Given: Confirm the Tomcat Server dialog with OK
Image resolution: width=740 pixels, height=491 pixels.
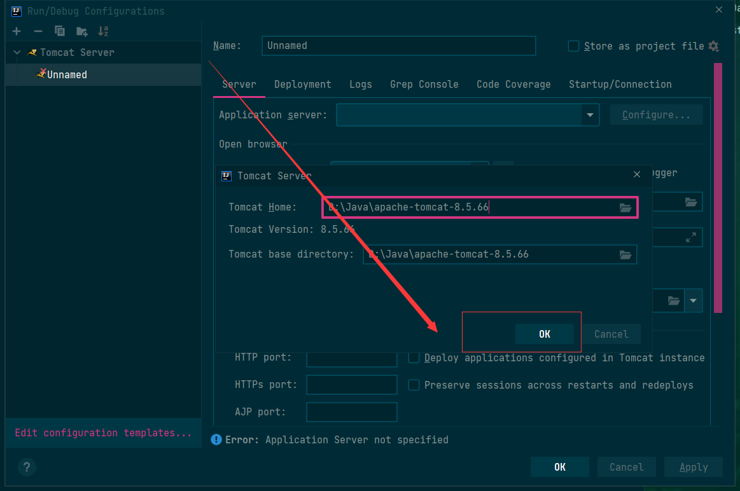Looking at the screenshot, I should 545,334.
